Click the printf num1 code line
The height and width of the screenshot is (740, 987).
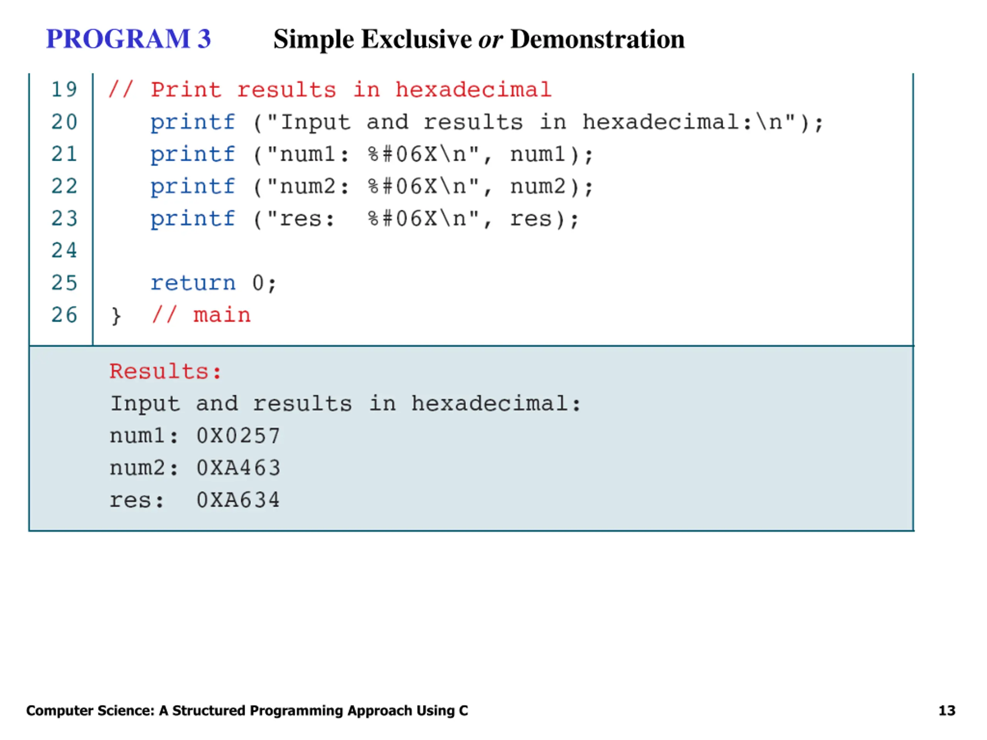tap(372, 155)
